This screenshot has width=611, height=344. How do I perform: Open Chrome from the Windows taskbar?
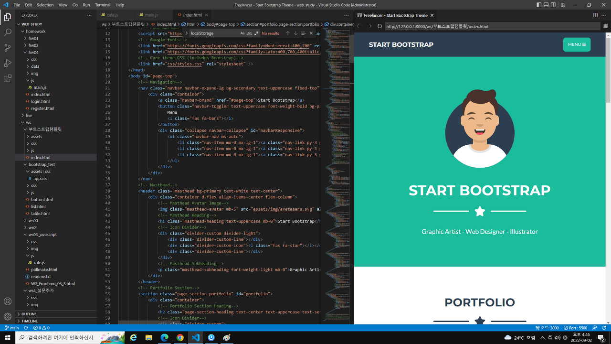pyautogui.click(x=180, y=337)
